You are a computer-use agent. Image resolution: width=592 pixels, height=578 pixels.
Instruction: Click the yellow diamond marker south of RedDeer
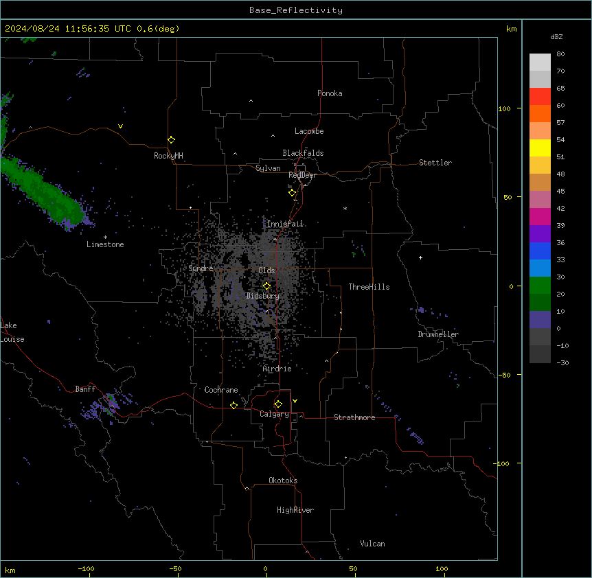point(293,193)
